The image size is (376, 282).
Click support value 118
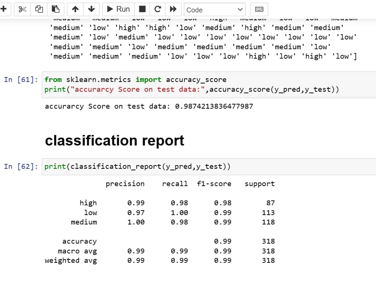coord(268,222)
